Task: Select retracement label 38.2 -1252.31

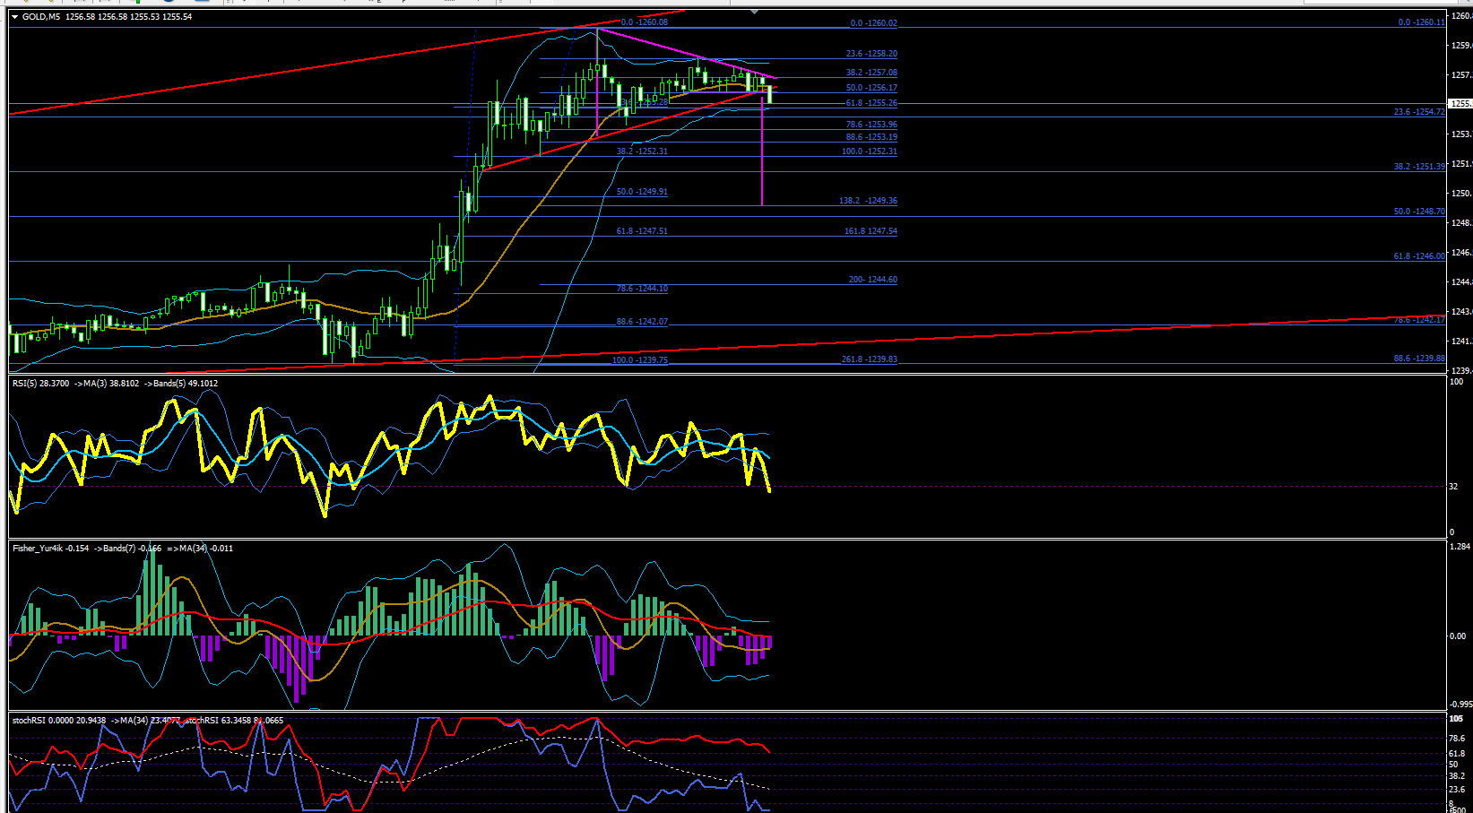Action: pos(642,151)
